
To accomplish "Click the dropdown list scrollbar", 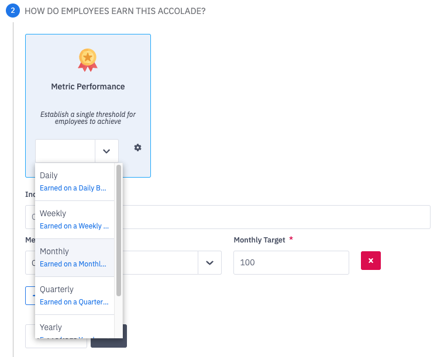I will click(x=119, y=231).
